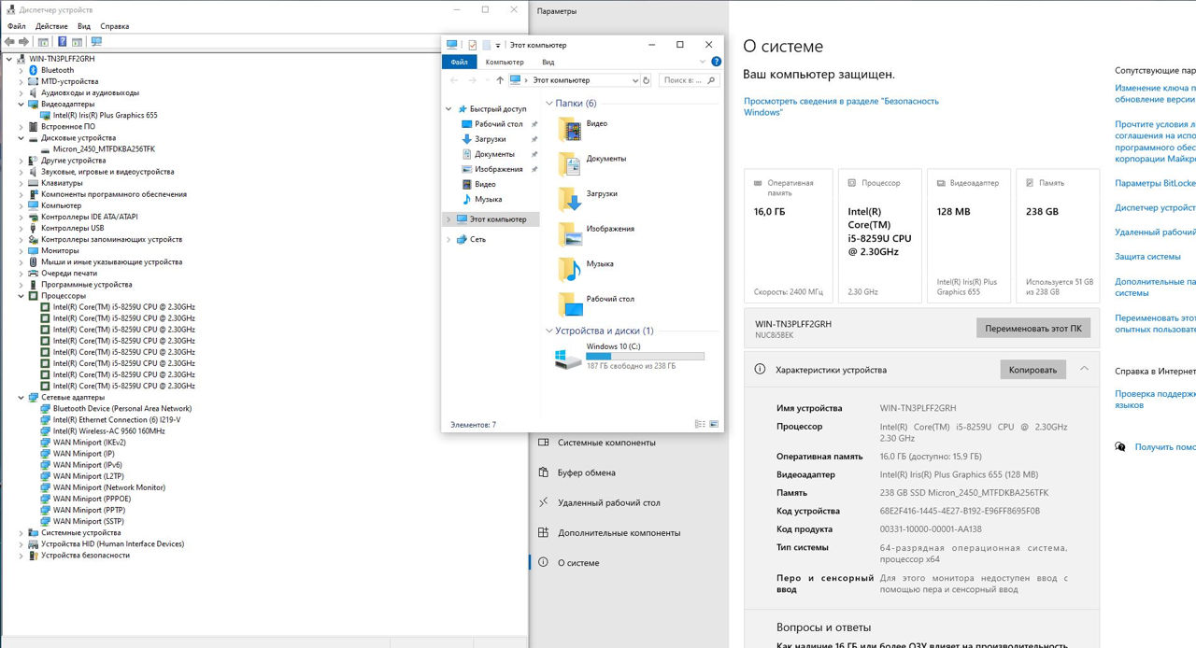The height and width of the screenshot is (648, 1196).
Task: Collapse the Характеристики устройства section chevron
Action: 1084,369
